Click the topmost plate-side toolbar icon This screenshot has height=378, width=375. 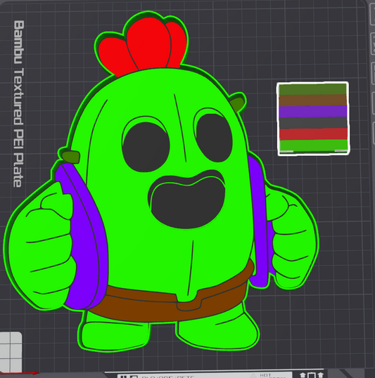(373, 15)
